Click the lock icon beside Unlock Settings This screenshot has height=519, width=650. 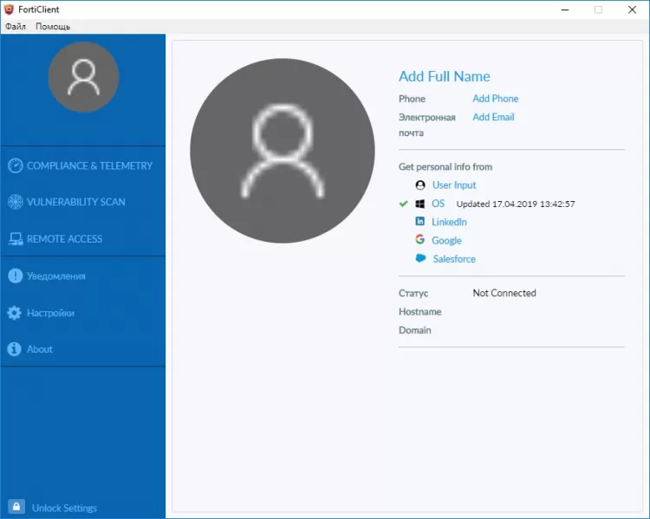coord(16,507)
